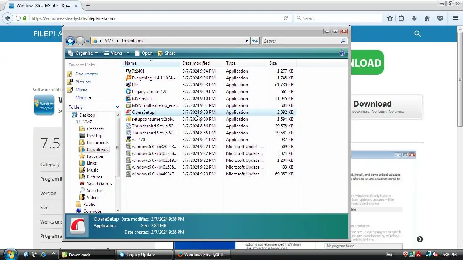Select the MSNToolbarSetup file icon

click(x=128, y=105)
